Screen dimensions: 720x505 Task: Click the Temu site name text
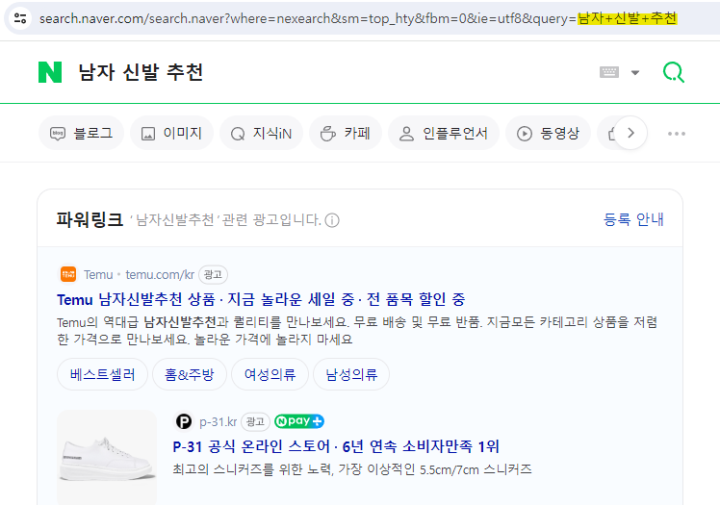98,275
